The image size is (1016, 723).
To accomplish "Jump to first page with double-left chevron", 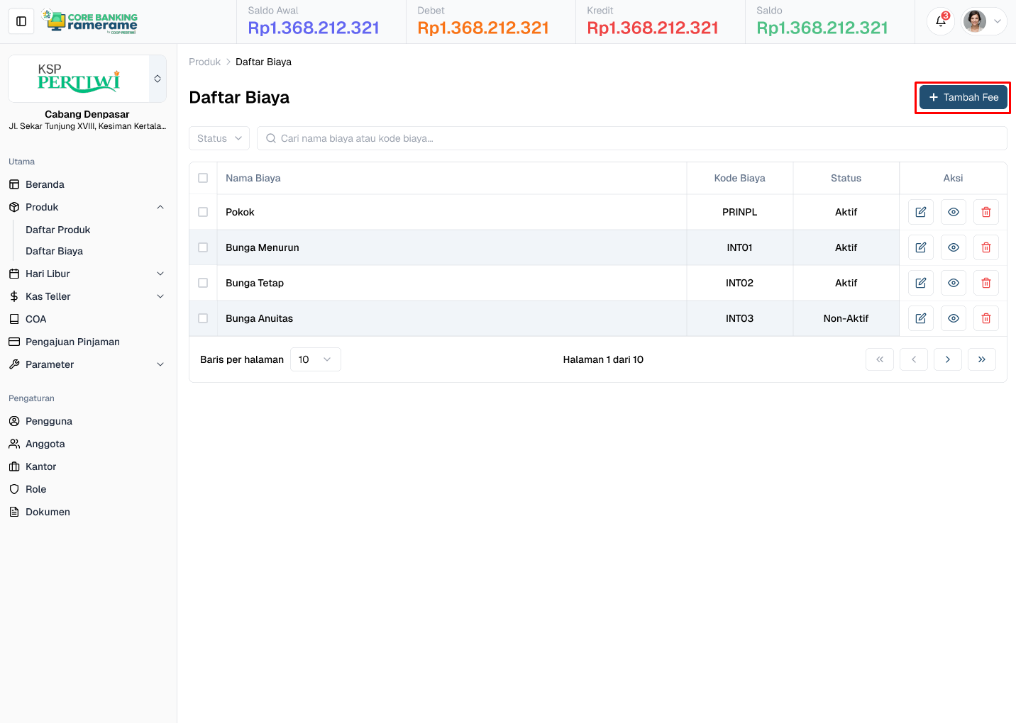I will pos(880,359).
